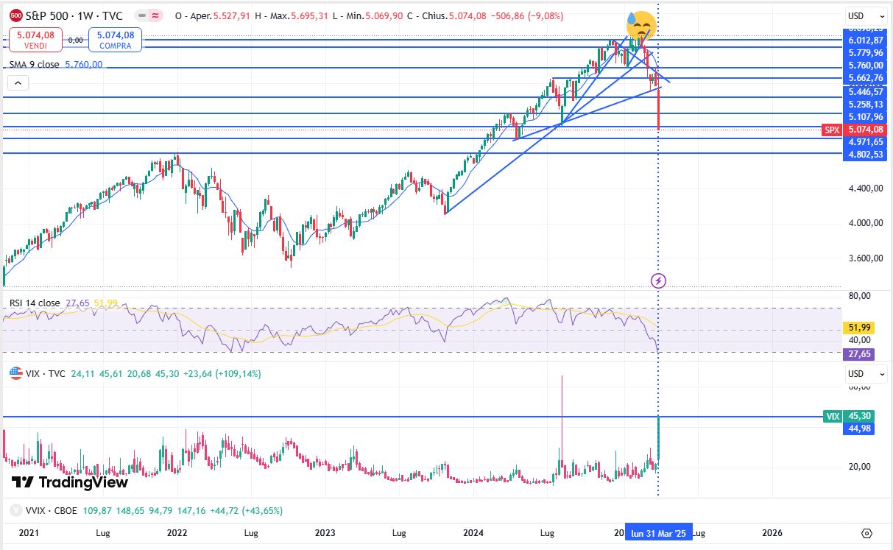
Task: Select the VVIX · CBOE legend title
Action: coord(50,510)
